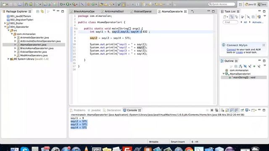The width and height of the screenshot is (269, 151).
Task: Collapse all in the Package Explorer toolbar
Action: pos(37,11)
